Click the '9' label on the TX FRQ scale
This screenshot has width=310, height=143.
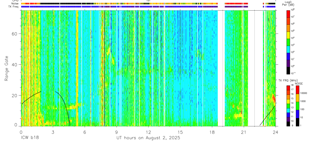[293, 126]
